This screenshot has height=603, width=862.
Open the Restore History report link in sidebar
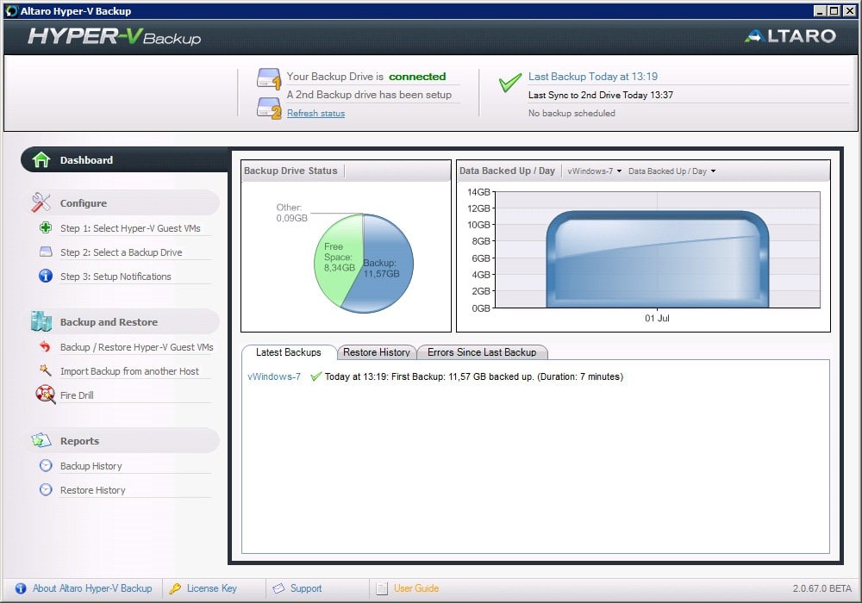click(92, 490)
